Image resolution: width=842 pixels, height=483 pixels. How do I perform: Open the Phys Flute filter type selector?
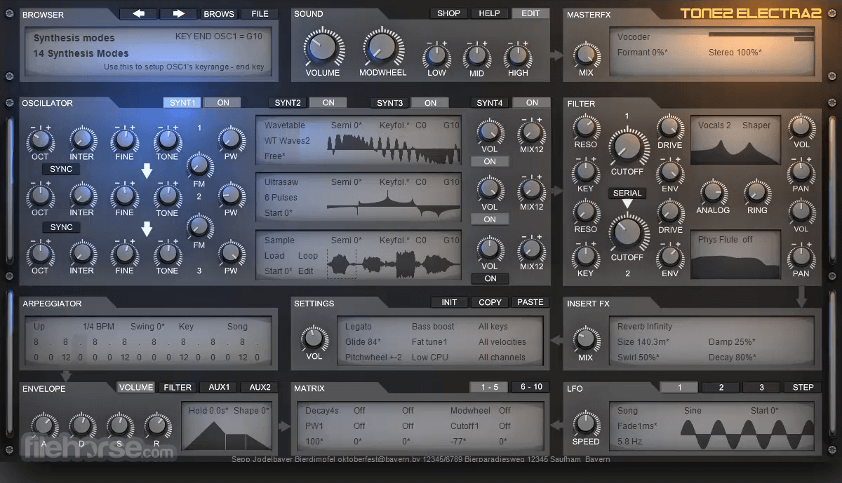pyautogui.click(x=718, y=240)
